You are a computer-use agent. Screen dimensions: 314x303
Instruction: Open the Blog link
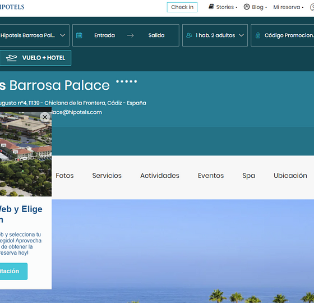(x=257, y=7)
